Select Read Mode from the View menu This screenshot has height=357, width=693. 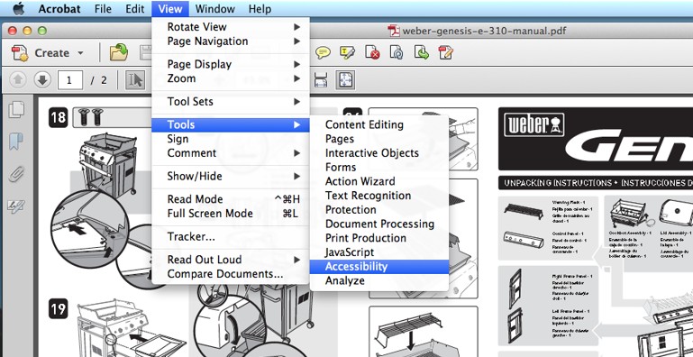pyautogui.click(x=231, y=199)
